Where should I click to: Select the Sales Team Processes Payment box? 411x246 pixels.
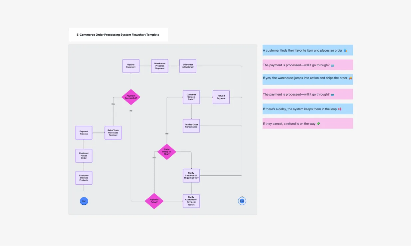[x=113, y=132]
